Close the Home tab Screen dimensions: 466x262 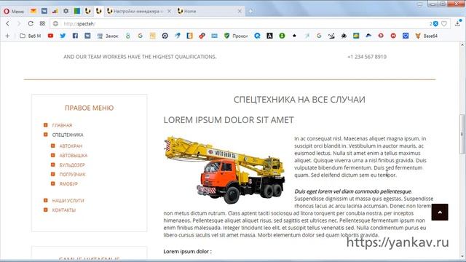coord(240,12)
